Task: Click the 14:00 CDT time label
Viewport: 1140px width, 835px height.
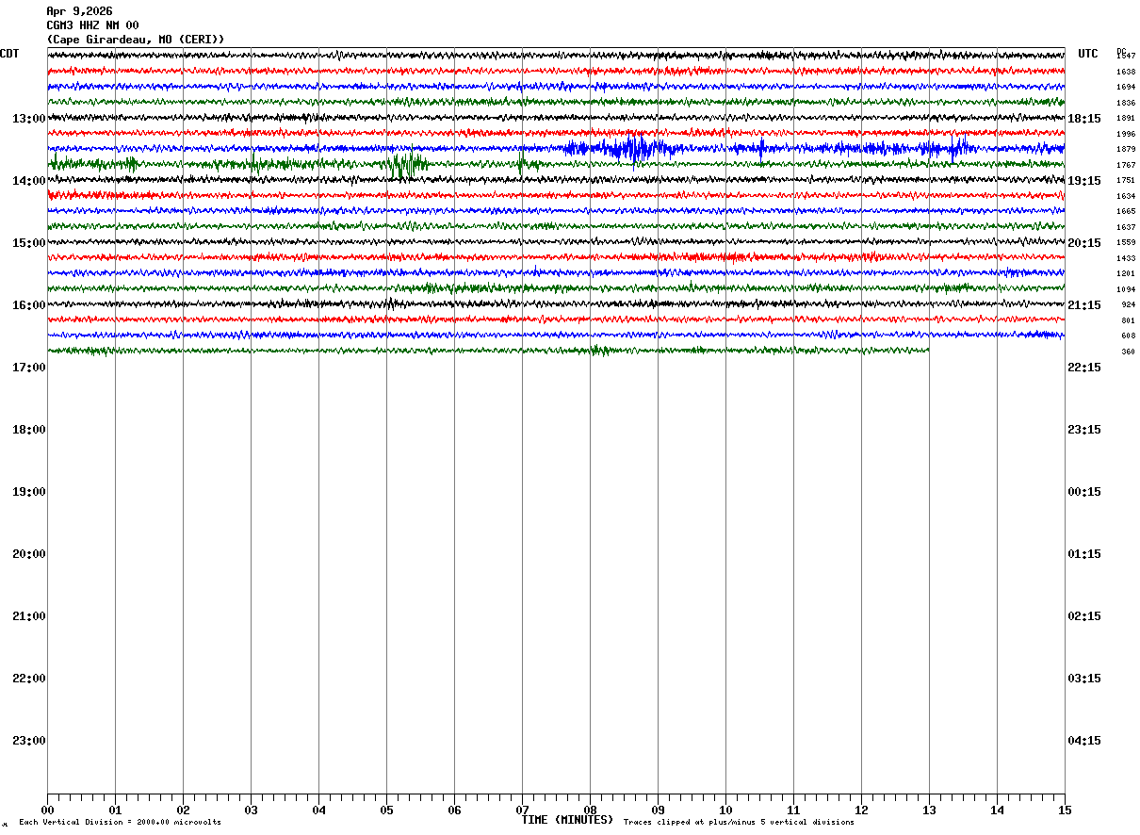Action: click(29, 181)
